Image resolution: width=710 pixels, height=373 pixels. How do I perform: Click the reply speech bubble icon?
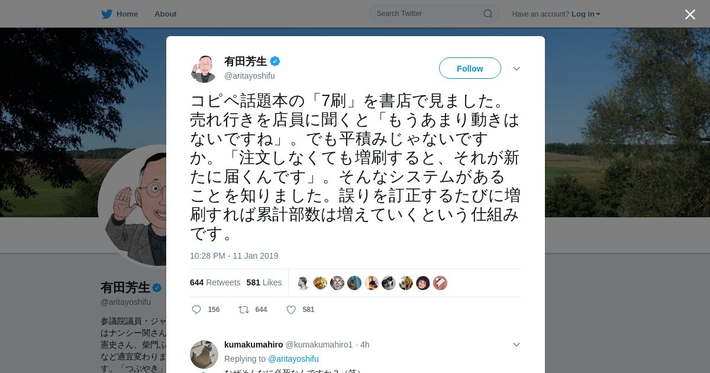tap(196, 310)
